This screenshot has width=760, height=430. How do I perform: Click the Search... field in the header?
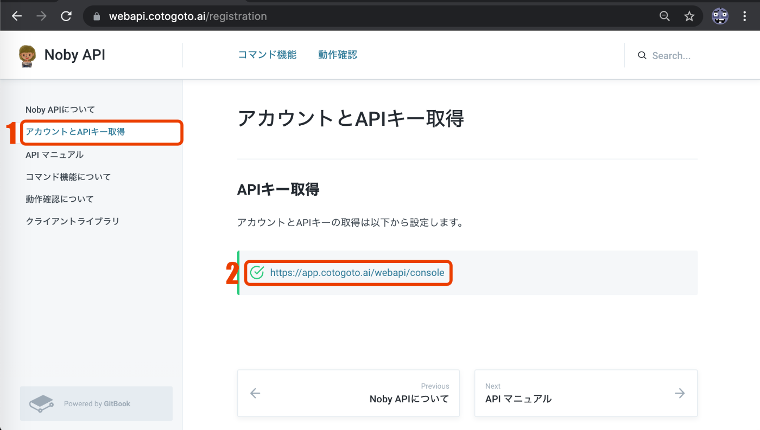click(x=672, y=56)
